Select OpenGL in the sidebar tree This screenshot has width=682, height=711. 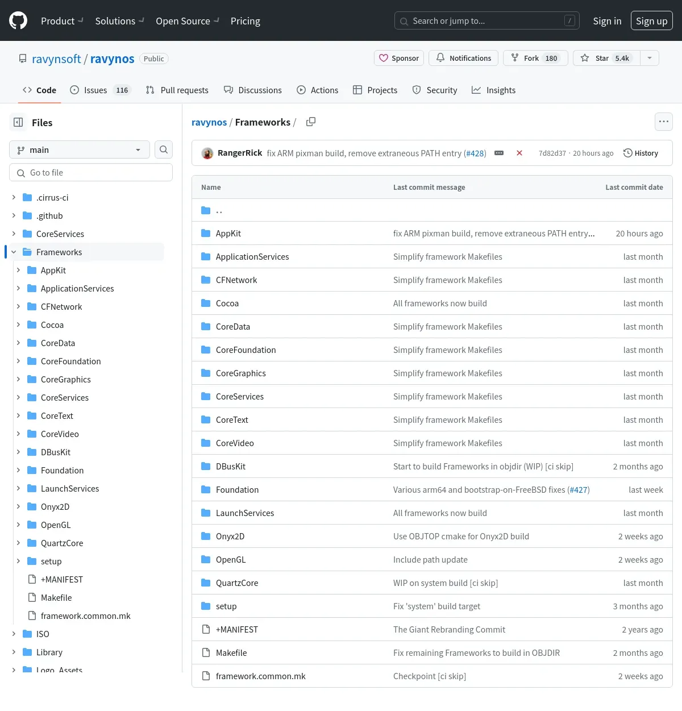pyautogui.click(x=56, y=525)
